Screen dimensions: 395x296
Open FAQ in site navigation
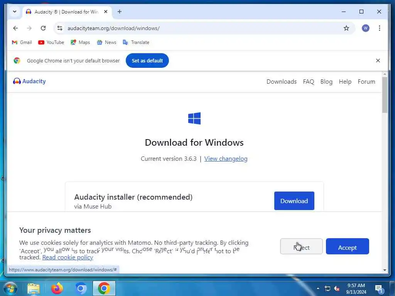coord(308,82)
